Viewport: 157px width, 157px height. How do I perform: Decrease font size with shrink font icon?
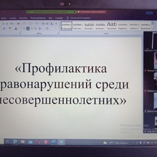(x=7, y=24)
